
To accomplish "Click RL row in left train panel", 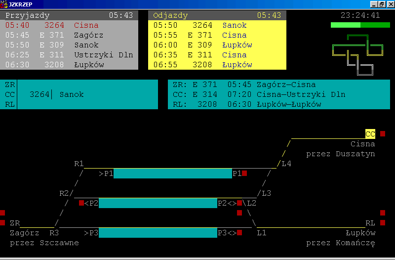I will 79,104.
